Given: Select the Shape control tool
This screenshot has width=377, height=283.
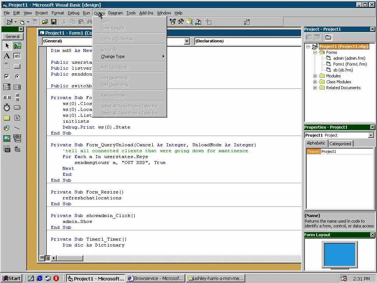Looking at the screenshot, I should click(x=7, y=128).
